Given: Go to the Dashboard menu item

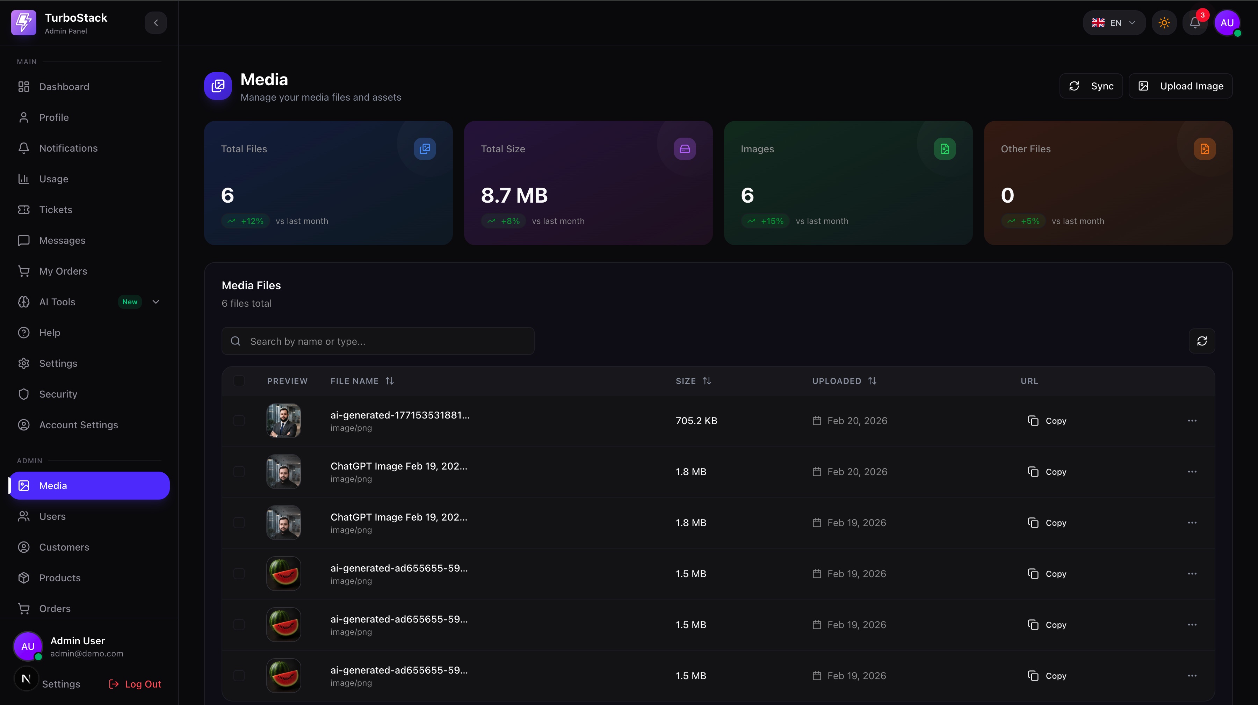Looking at the screenshot, I should click(64, 86).
